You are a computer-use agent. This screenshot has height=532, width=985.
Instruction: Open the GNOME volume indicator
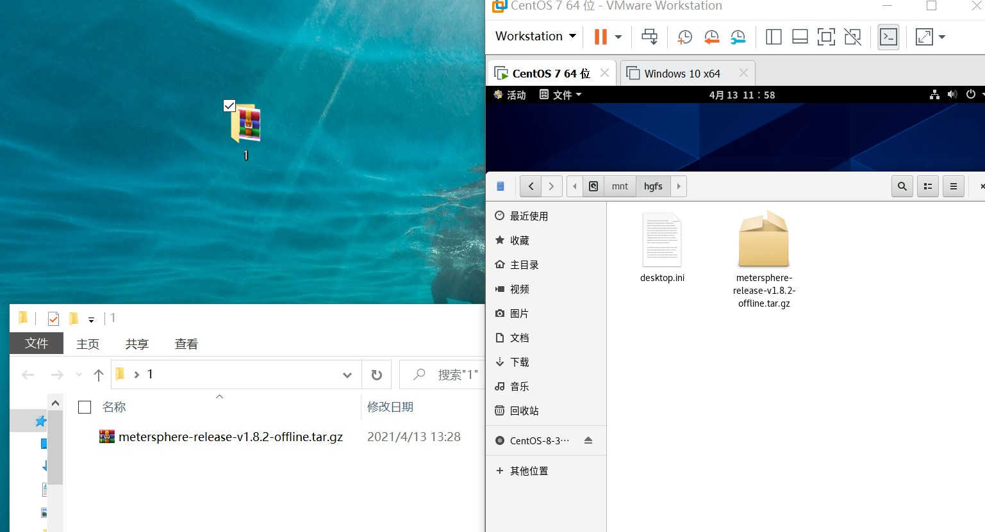point(952,95)
